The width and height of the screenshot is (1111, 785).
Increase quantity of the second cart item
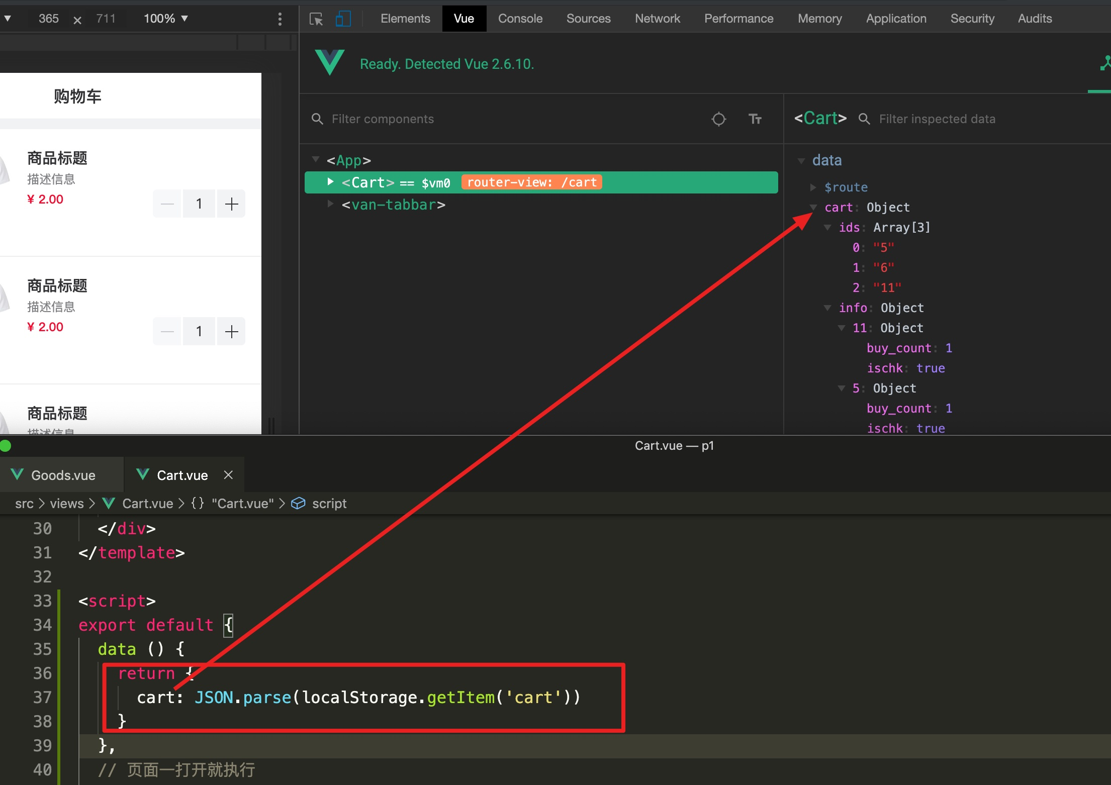[x=231, y=331]
